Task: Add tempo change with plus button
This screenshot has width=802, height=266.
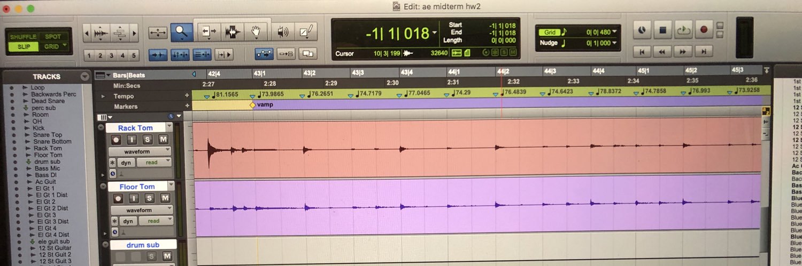Action: point(187,96)
